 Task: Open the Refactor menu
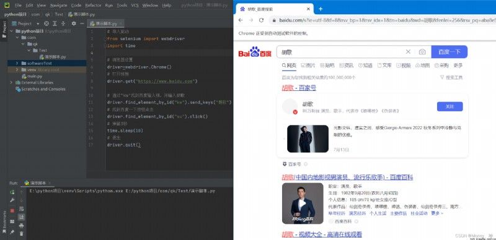[93, 5]
